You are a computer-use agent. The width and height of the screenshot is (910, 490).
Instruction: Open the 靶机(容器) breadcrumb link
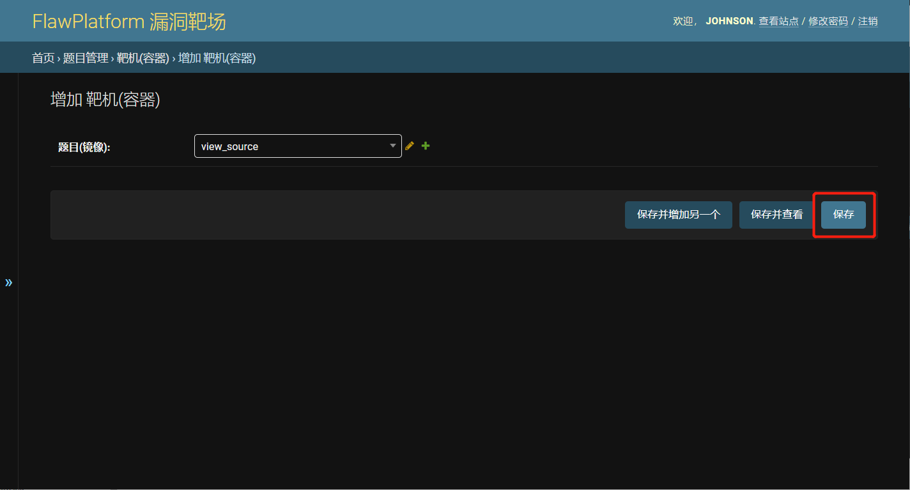(143, 58)
